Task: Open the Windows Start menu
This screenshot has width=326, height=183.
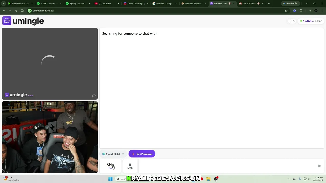Action: [x=110, y=179]
